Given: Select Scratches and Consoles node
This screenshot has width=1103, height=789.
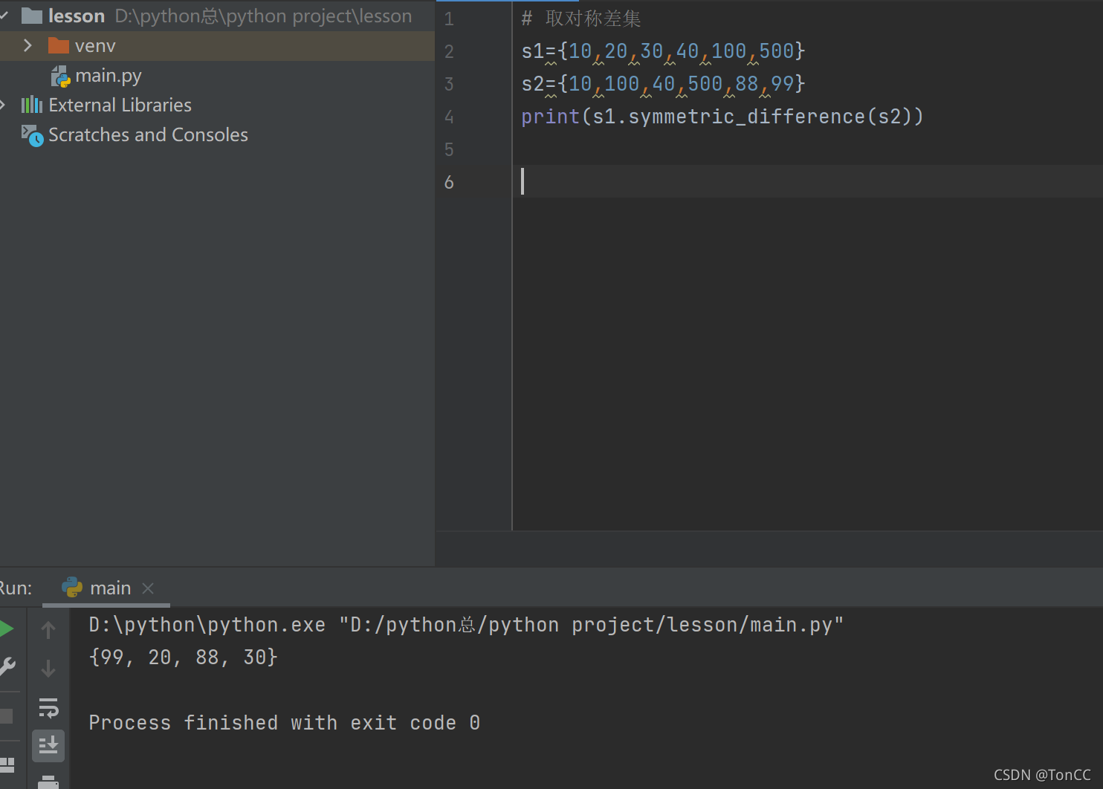Looking at the screenshot, I should tap(135, 134).
